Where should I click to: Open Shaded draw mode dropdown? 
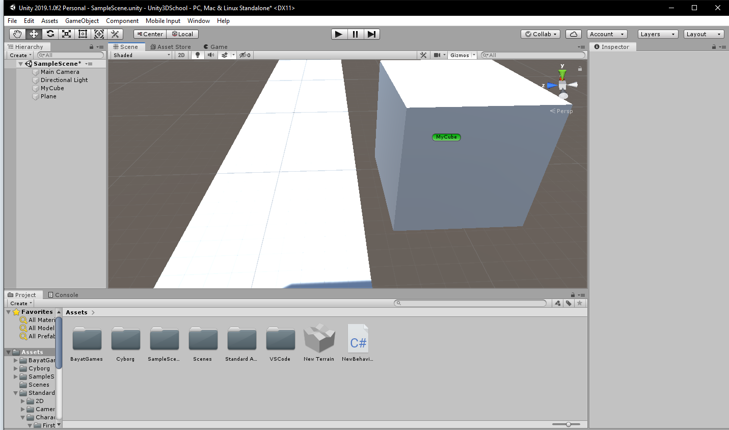coord(142,55)
